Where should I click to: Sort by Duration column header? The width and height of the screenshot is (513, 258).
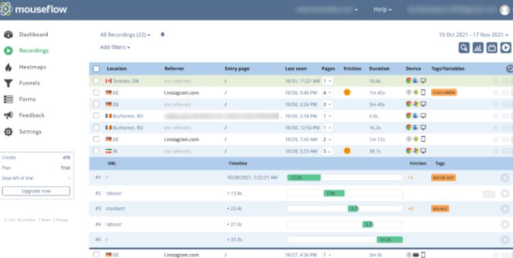click(379, 69)
